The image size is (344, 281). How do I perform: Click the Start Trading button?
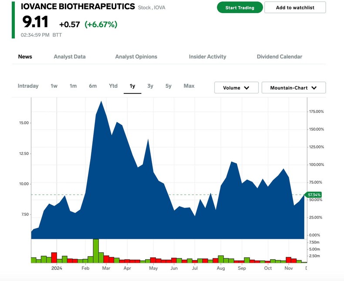coord(239,7)
